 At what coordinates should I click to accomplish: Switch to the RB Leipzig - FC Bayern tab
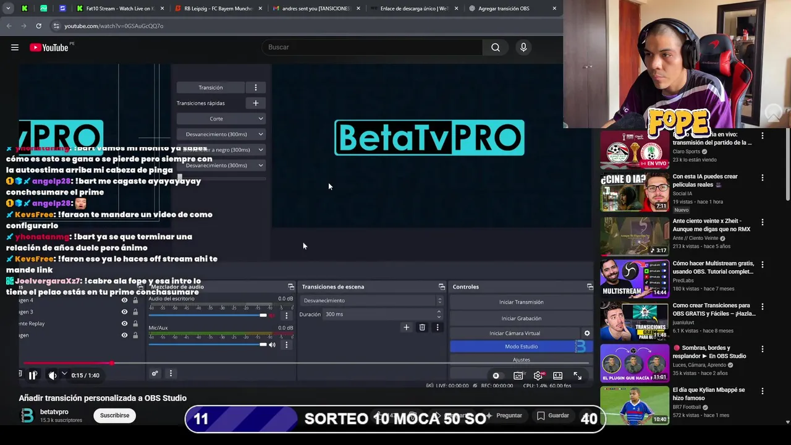pos(218,9)
